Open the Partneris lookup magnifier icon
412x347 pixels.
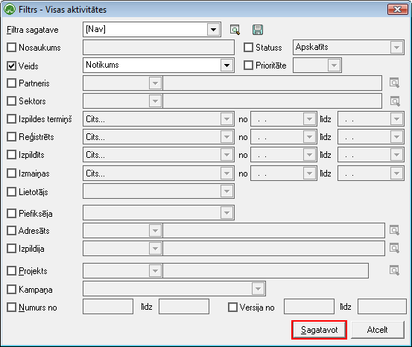394,83
